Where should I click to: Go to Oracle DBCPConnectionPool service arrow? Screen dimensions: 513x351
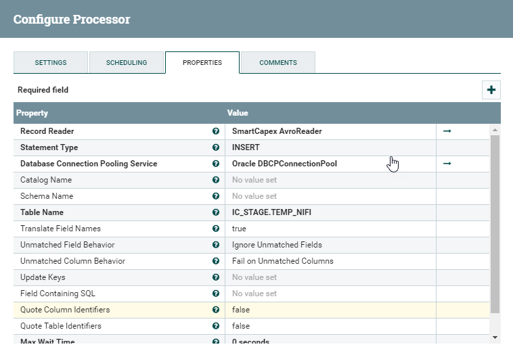click(447, 164)
